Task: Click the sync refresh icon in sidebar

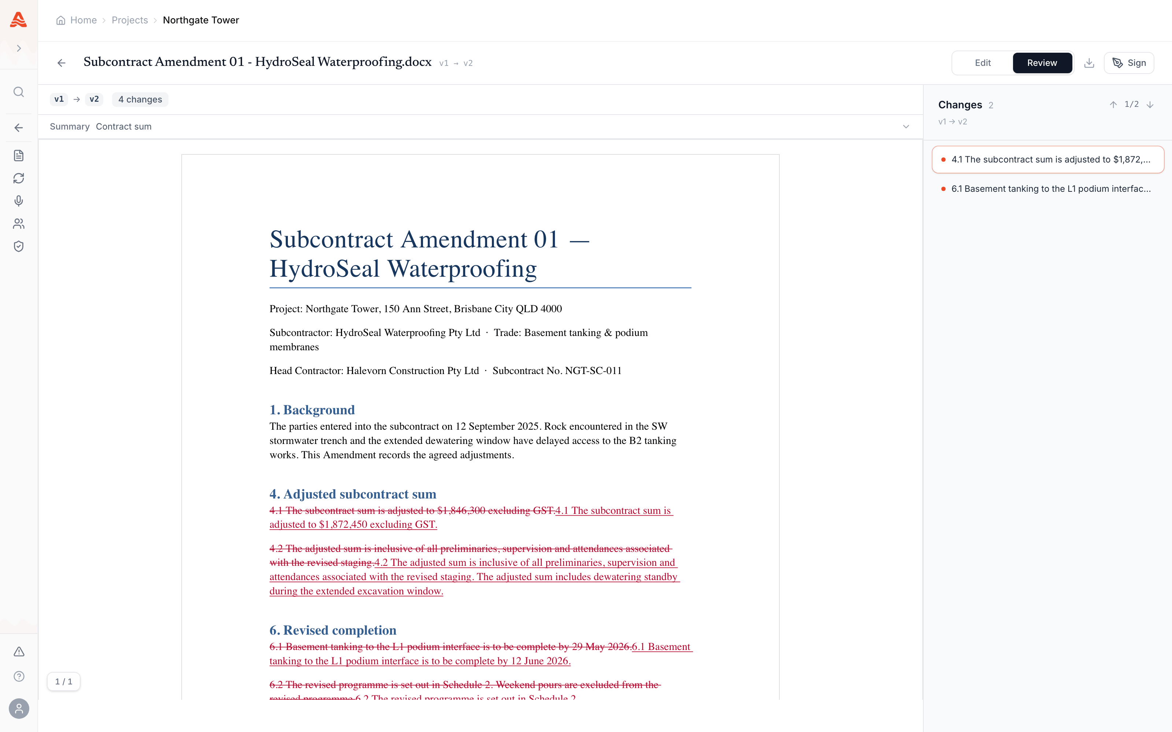Action: 19,178
